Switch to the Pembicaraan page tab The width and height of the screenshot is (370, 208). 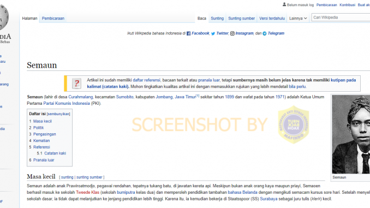click(53, 19)
